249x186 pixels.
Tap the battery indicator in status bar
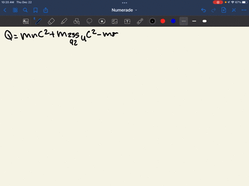(245, 2)
